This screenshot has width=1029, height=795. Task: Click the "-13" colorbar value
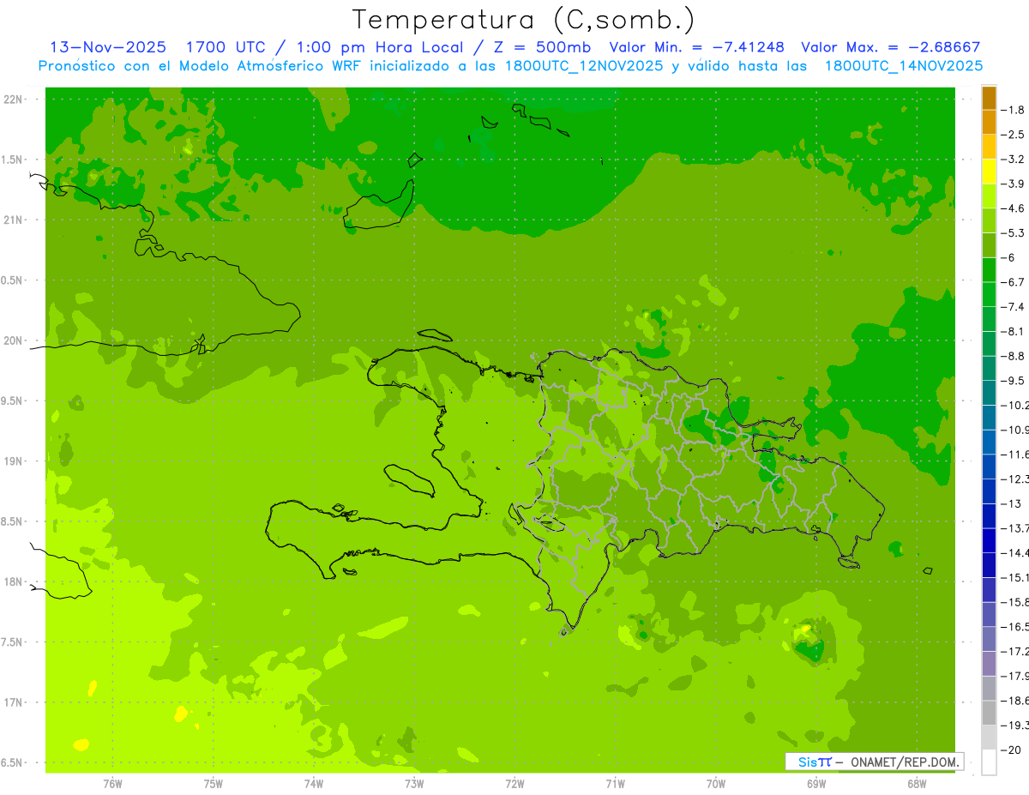1010,503
